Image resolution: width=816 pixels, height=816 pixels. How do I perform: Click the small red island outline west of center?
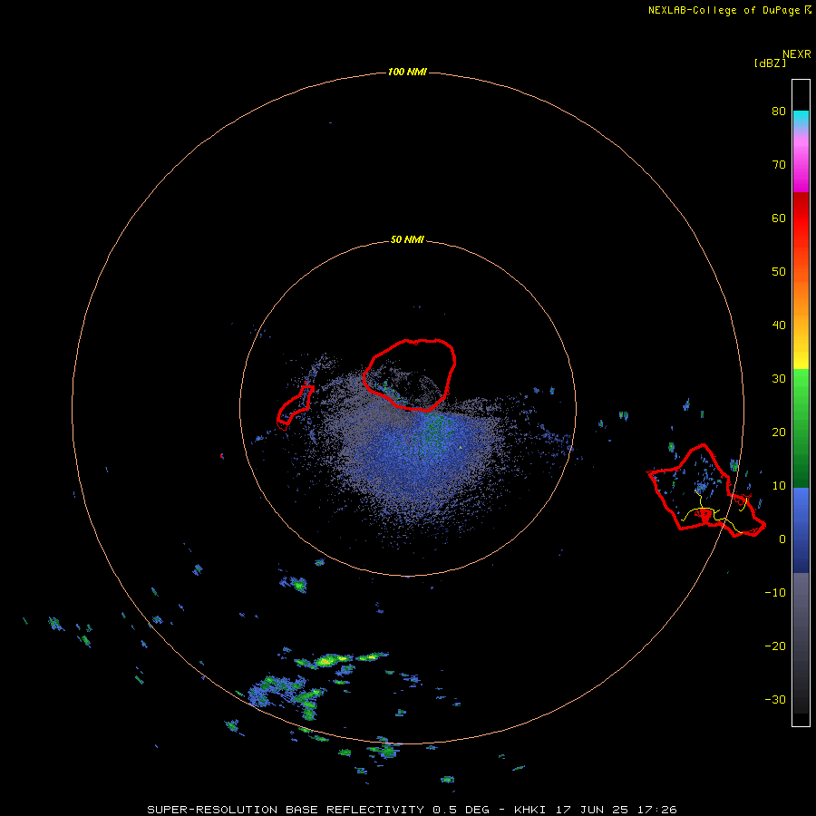[295, 406]
